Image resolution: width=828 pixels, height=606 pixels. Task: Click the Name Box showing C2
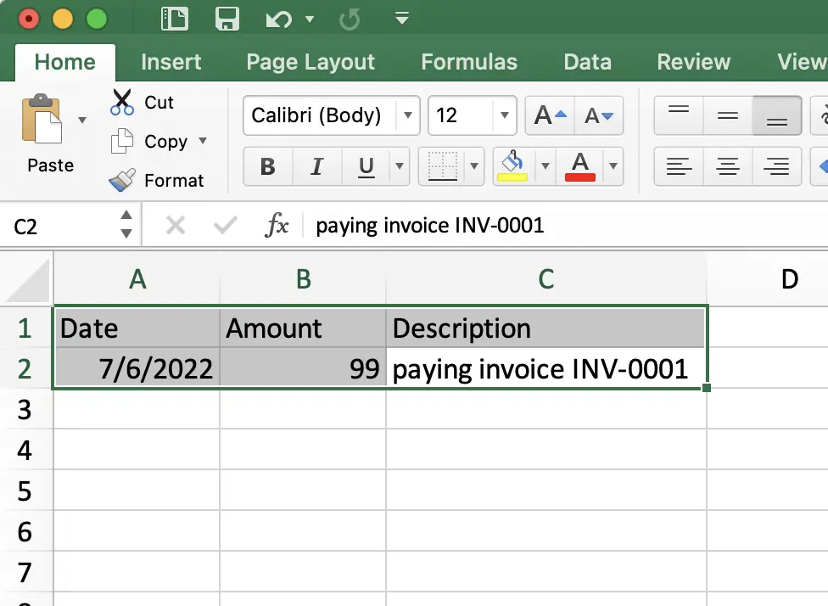(58, 227)
